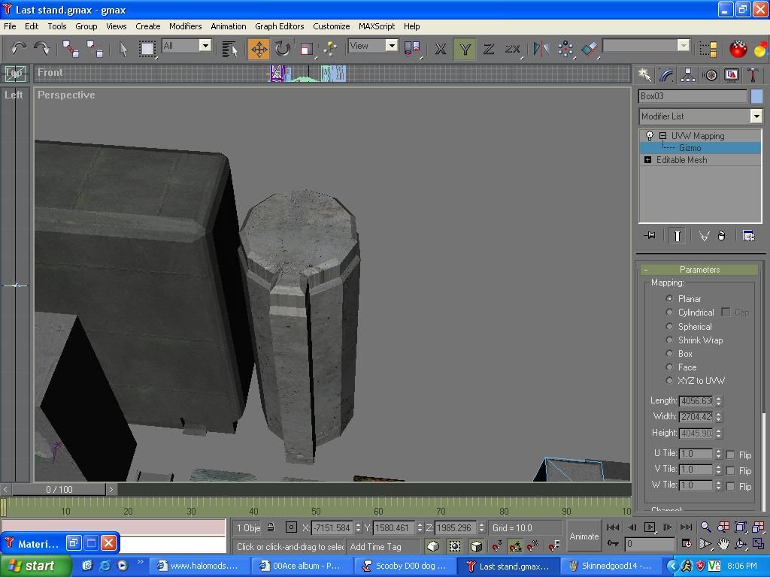Toggle the UVW Mapping lightbulb visibility
This screenshot has height=577, width=770.
650,136
